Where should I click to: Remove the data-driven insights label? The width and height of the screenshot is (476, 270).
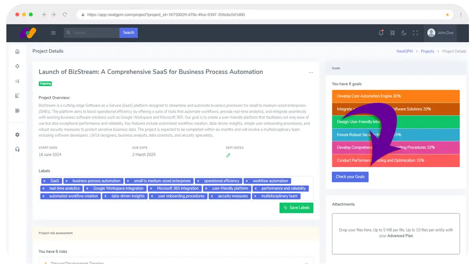pyautogui.click(x=105, y=197)
